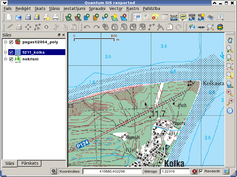Open the Skats menu
The image size is (237, 177).
(x=40, y=9)
